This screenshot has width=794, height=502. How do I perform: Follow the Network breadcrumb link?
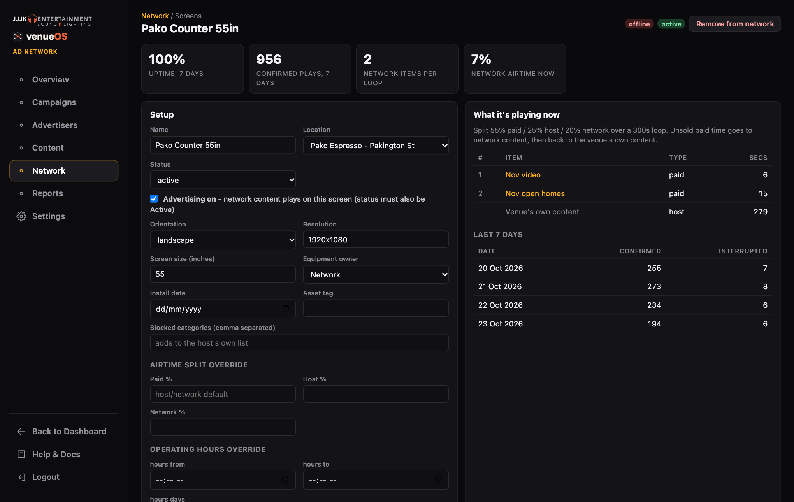[x=155, y=16]
